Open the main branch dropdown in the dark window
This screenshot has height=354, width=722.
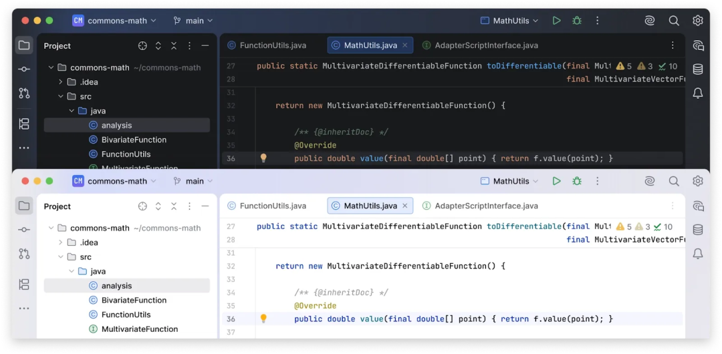(x=193, y=21)
